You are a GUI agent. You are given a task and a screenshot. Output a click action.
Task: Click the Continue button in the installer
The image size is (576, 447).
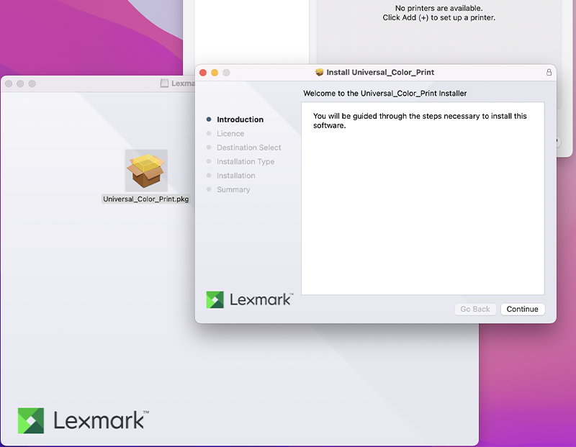[523, 309]
